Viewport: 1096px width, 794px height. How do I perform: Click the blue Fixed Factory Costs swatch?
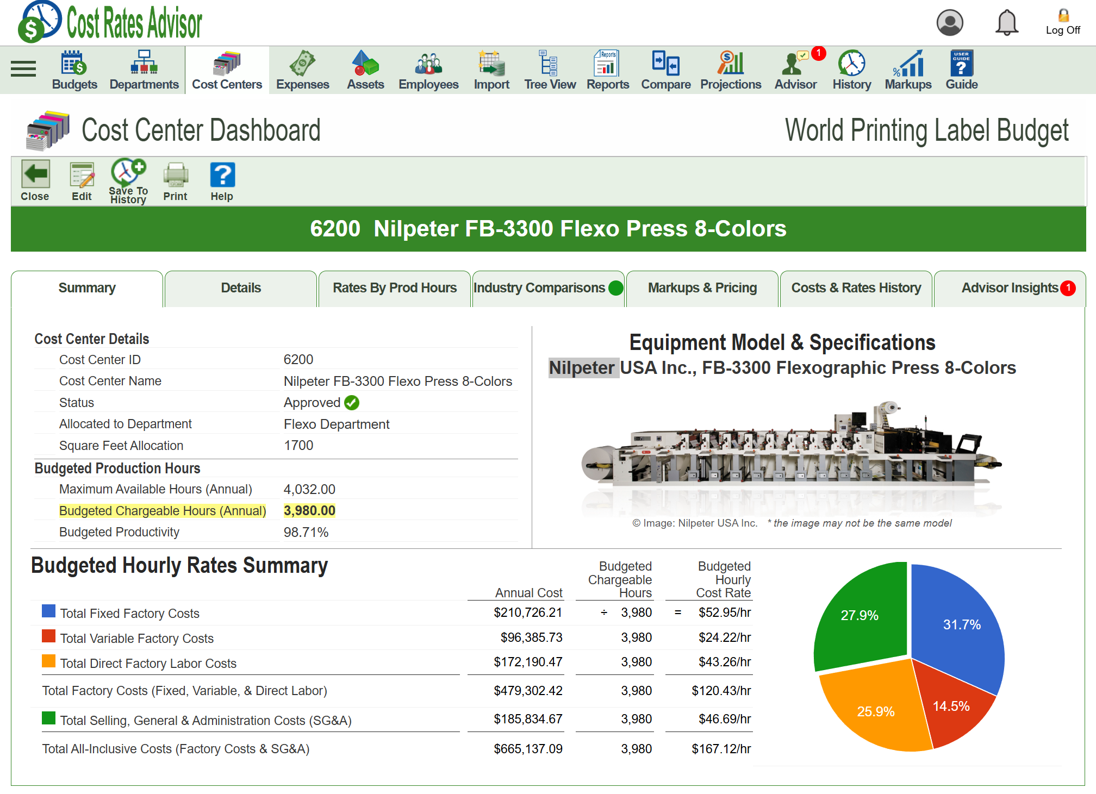click(x=48, y=611)
